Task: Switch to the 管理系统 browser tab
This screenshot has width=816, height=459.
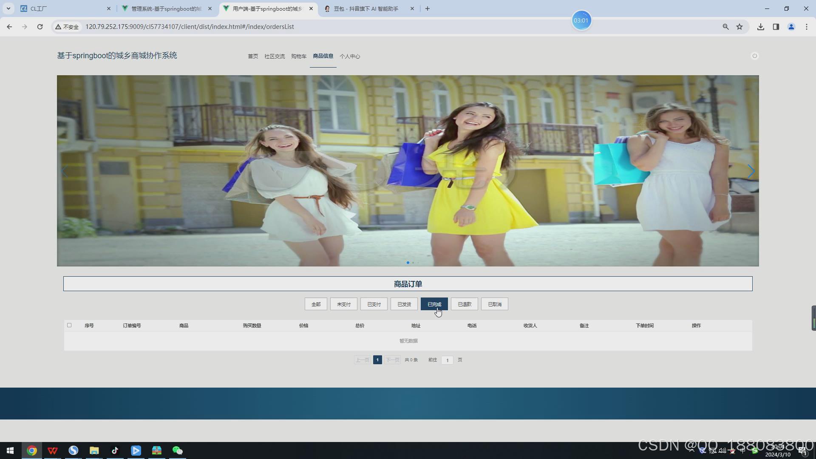Action: click(x=166, y=8)
